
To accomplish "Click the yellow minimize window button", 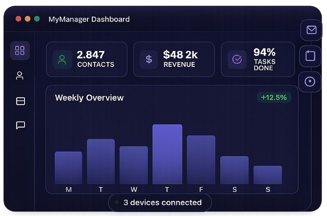I will [x=27, y=19].
